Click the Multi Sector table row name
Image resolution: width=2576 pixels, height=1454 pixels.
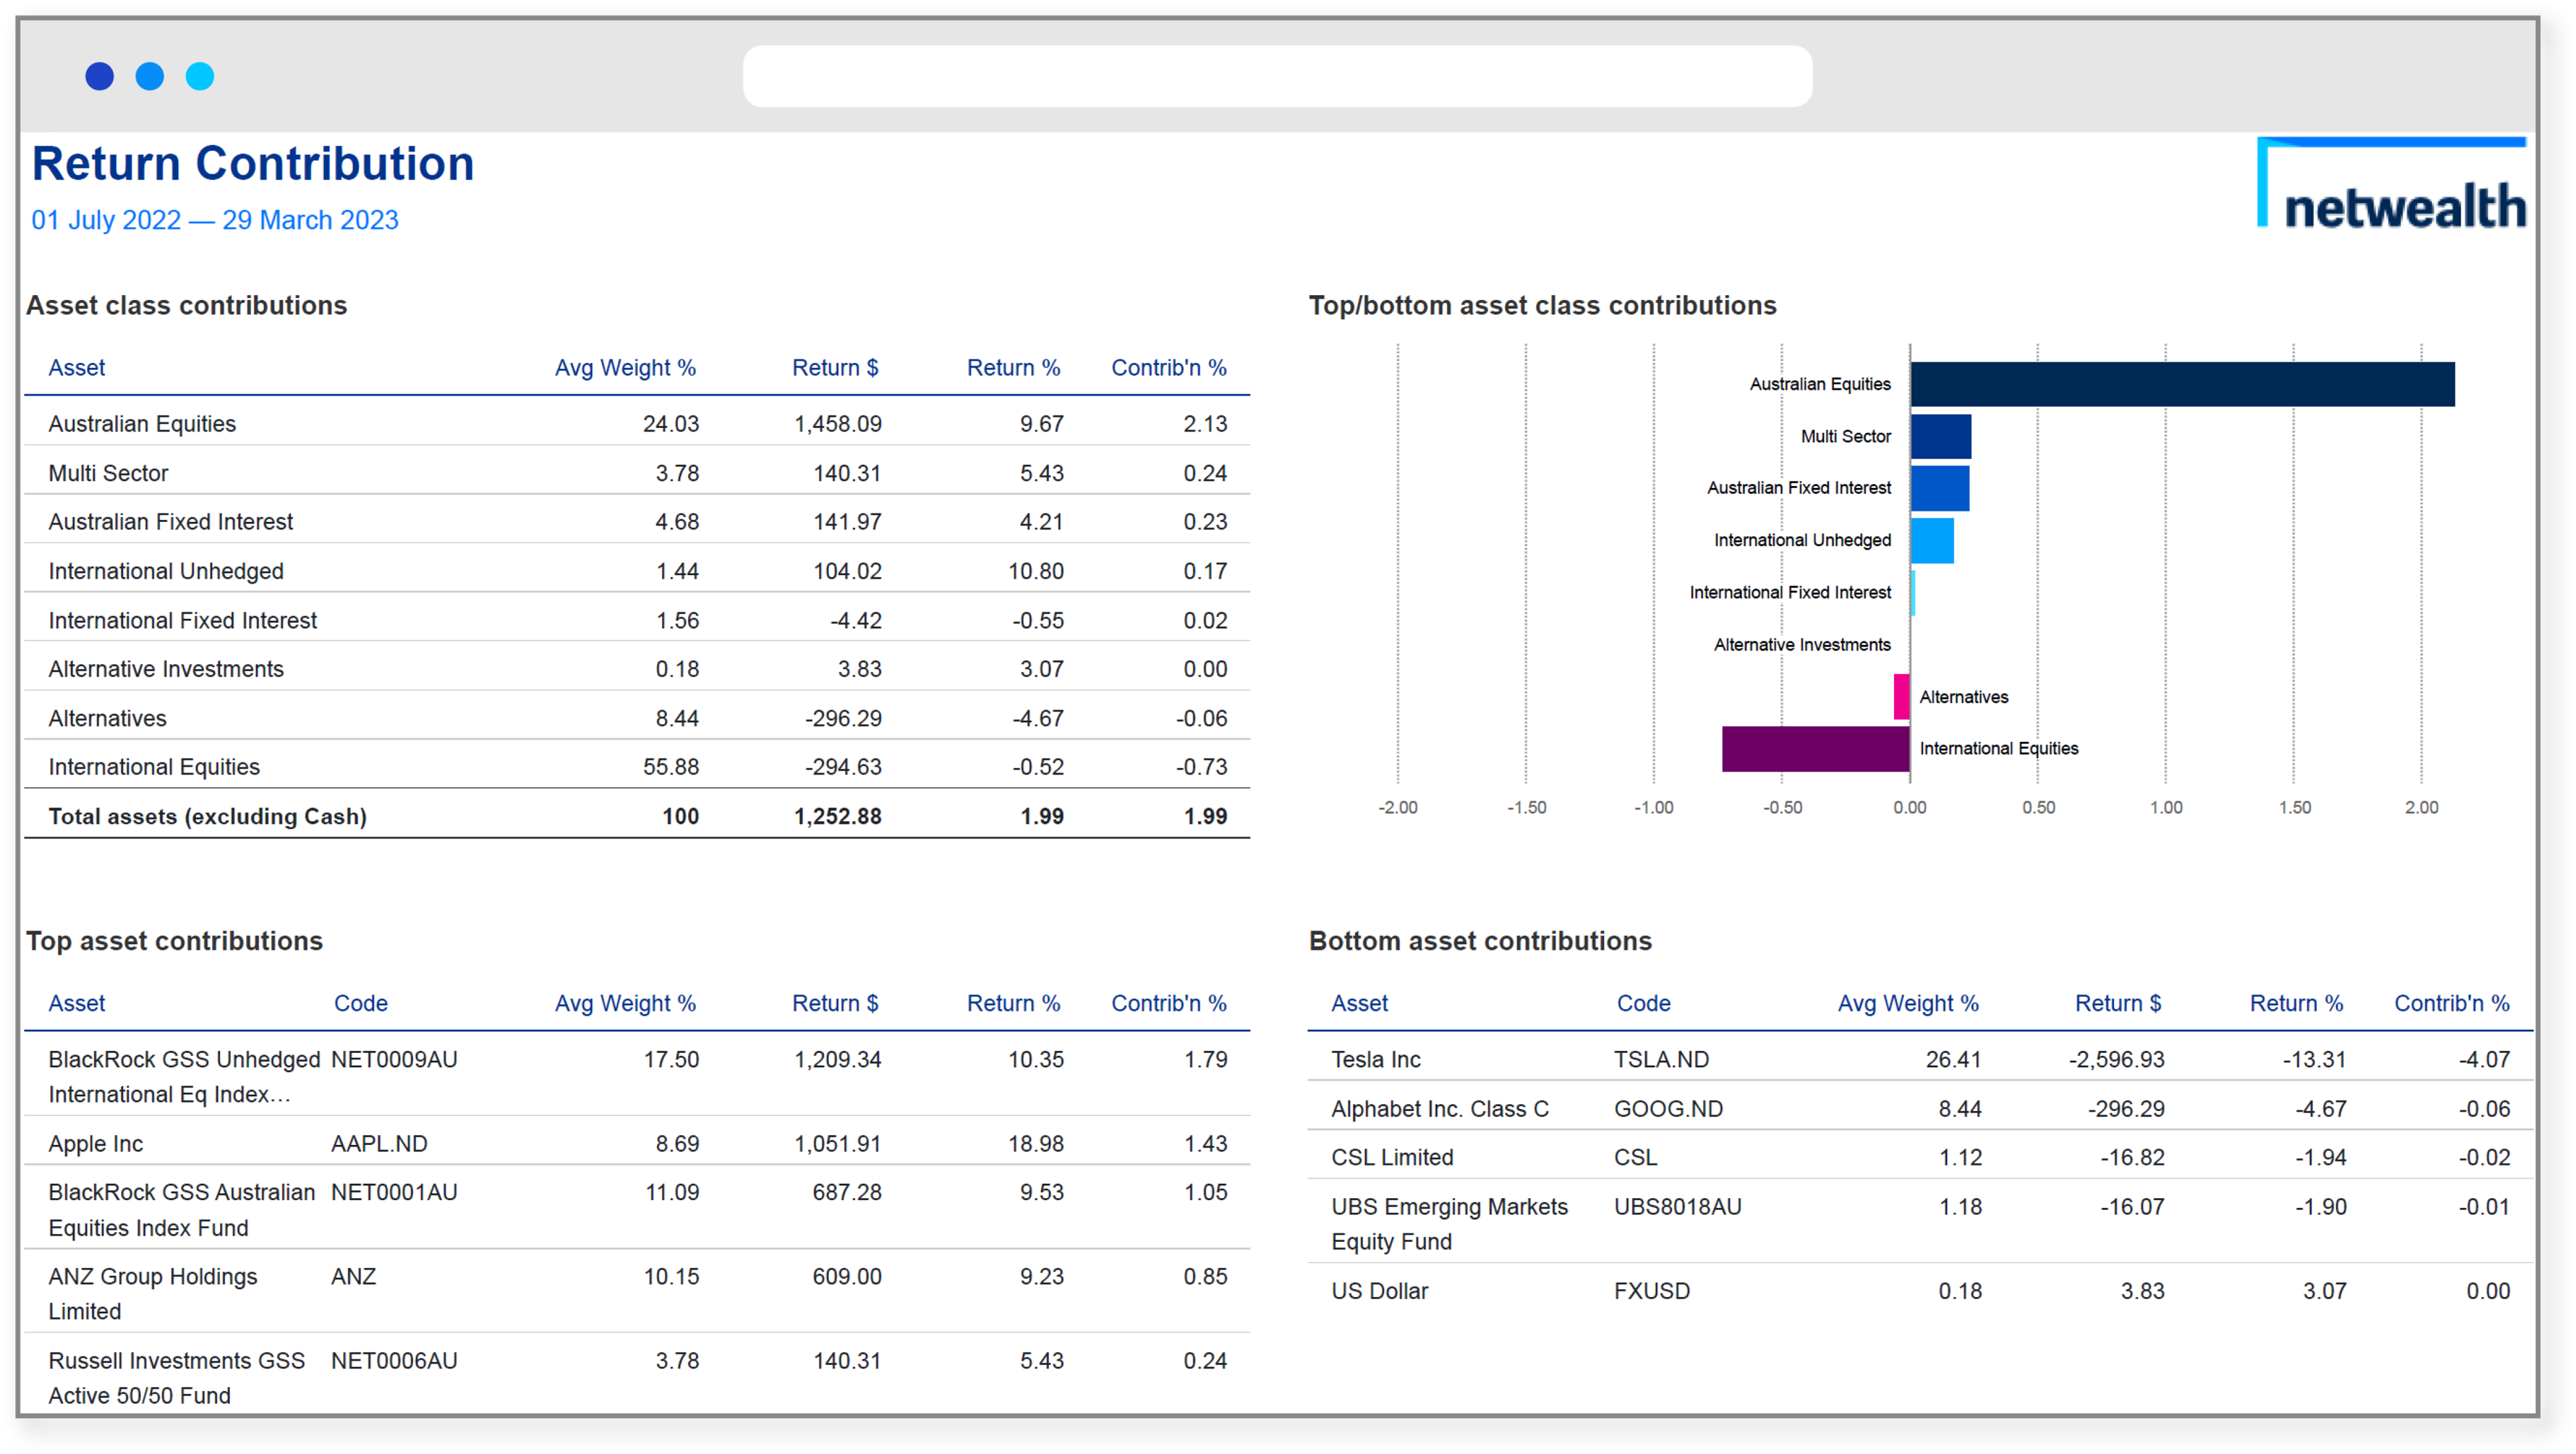click(x=108, y=473)
